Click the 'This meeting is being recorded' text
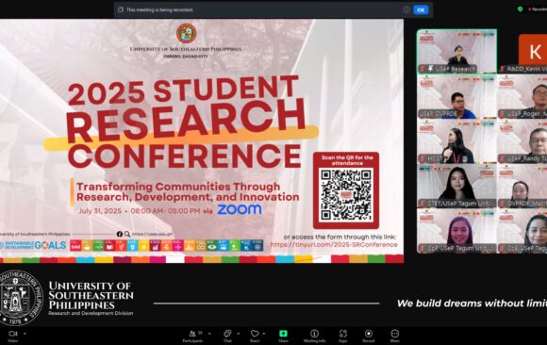This screenshot has width=547, height=345. [x=159, y=9]
